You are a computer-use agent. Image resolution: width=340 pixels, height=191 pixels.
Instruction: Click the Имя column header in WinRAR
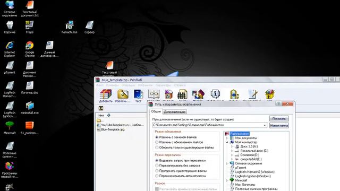click(x=101, y=116)
